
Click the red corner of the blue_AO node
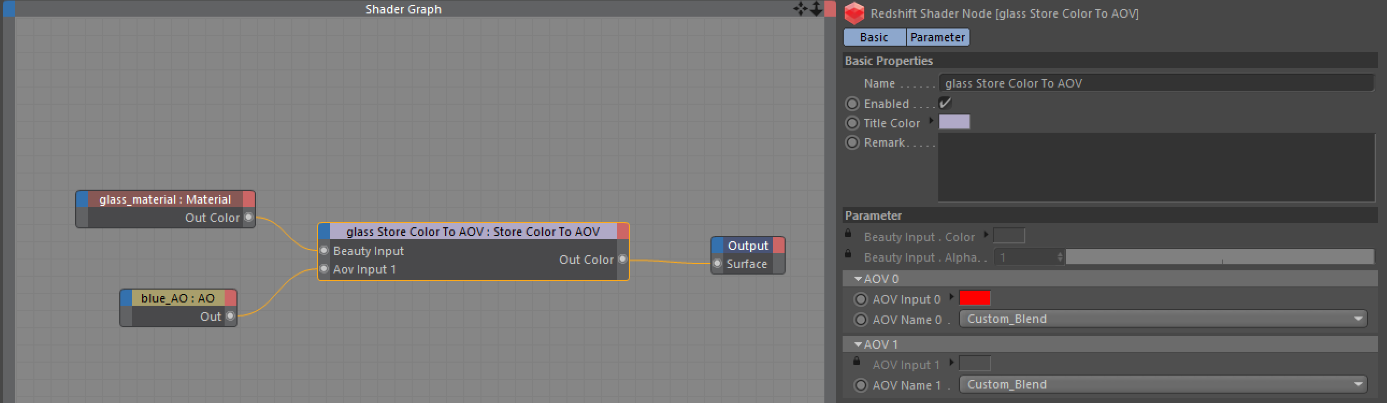click(231, 298)
